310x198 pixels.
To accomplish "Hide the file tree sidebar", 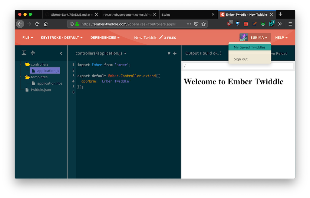I will 61,53.
